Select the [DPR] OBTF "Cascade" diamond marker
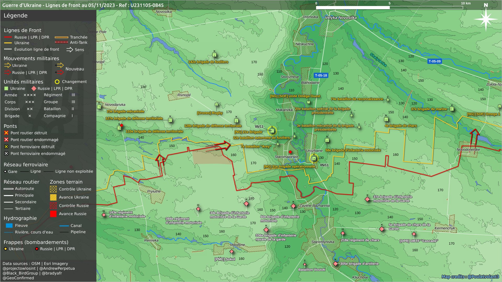502x282 pixels. pos(414,234)
